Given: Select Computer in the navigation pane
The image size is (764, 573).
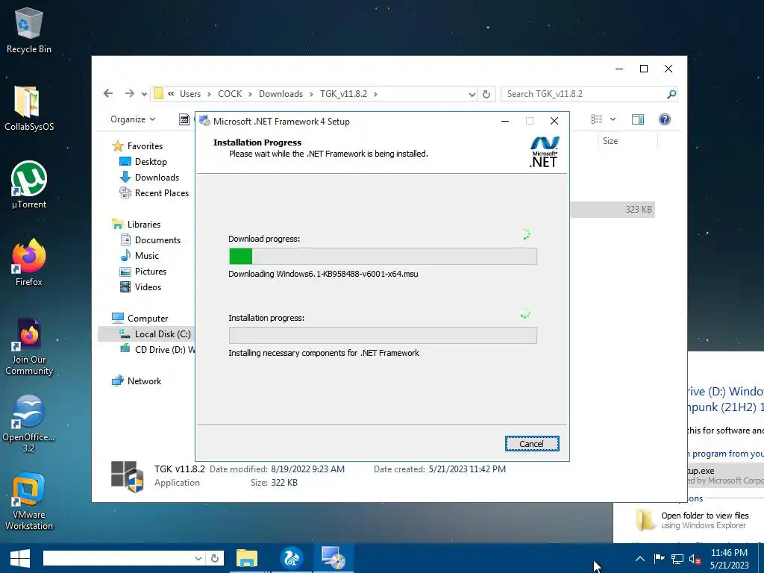Looking at the screenshot, I should (148, 318).
